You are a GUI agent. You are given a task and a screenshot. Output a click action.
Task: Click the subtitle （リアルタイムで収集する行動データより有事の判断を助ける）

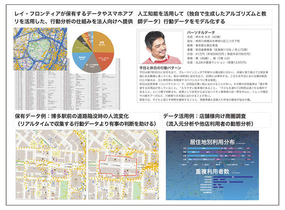pos(87,124)
